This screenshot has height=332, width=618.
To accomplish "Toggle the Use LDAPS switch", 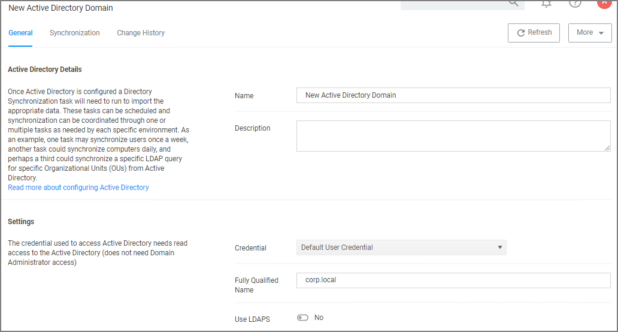I will tap(302, 318).
